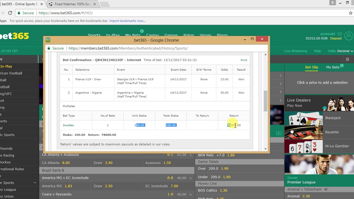Open the Chrome profile icon in title bar

pyautogui.click(x=332, y=3)
